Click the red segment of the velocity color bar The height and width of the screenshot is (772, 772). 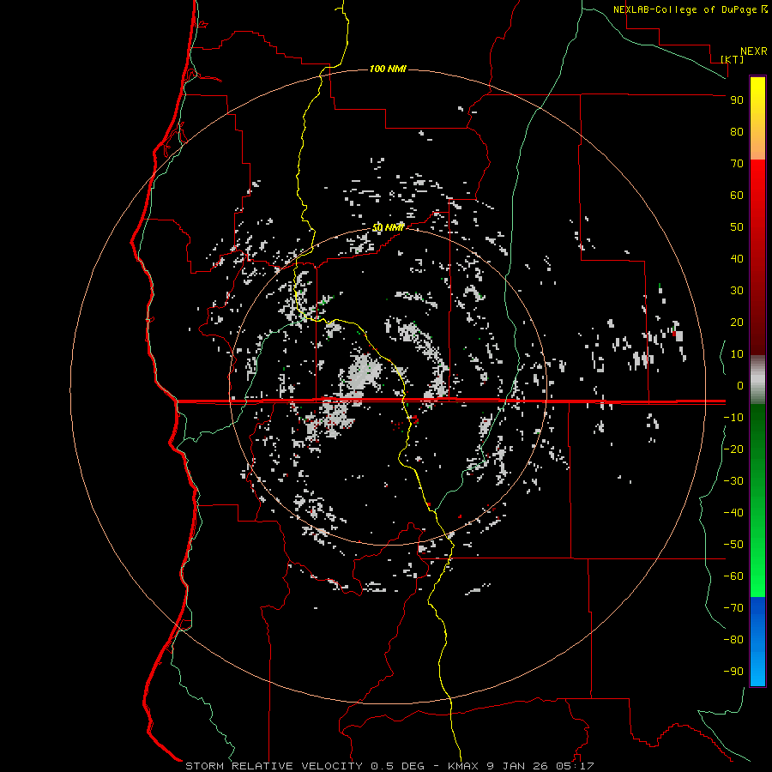757,257
